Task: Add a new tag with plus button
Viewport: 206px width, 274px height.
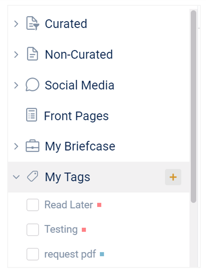Action: pyautogui.click(x=173, y=177)
